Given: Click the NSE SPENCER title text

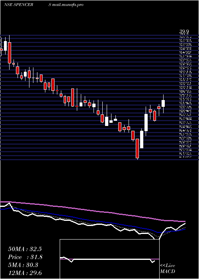Looking at the screenshot, I should click(18, 5).
